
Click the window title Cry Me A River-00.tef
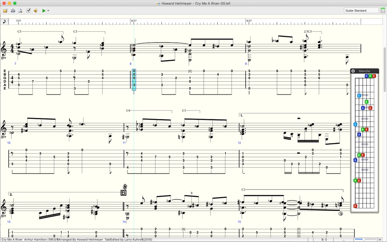pos(196,3)
